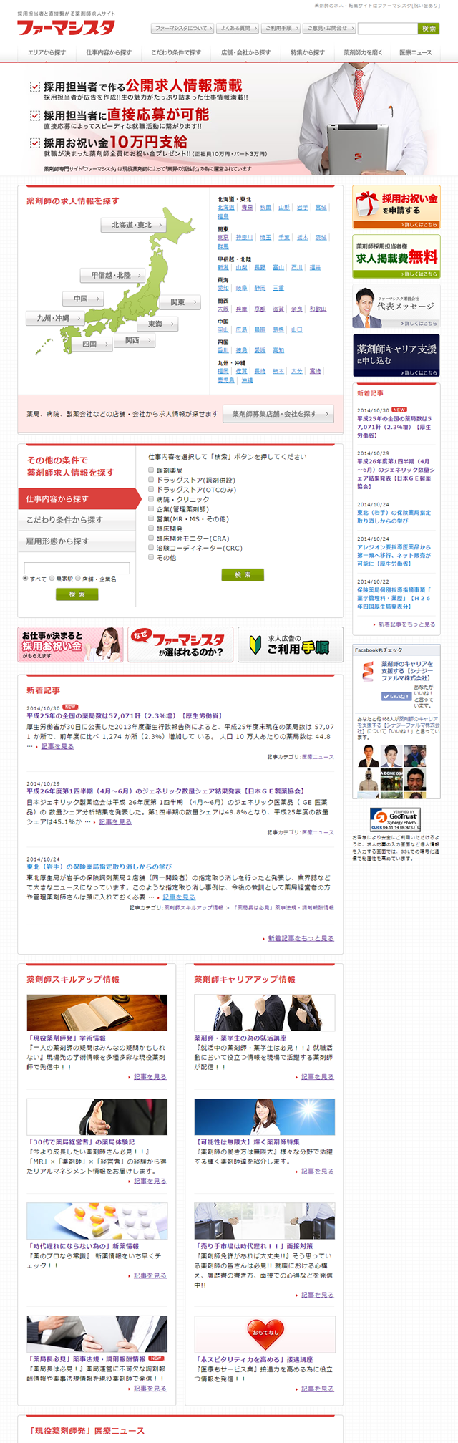Viewport: 458px width, 1443px height.
Task: Open the 医療ニュース nav menu
Action: click(415, 53)
